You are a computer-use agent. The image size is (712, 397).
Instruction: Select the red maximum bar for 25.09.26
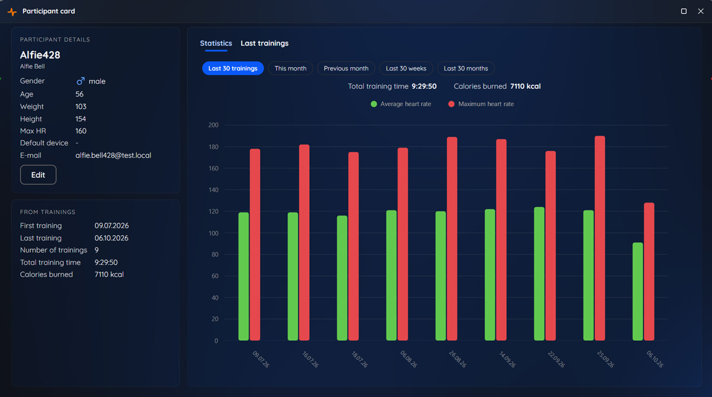[600, 238]
